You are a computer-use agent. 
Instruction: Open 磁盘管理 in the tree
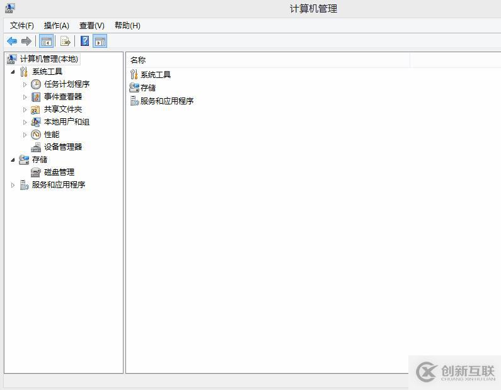pos(59,172)
